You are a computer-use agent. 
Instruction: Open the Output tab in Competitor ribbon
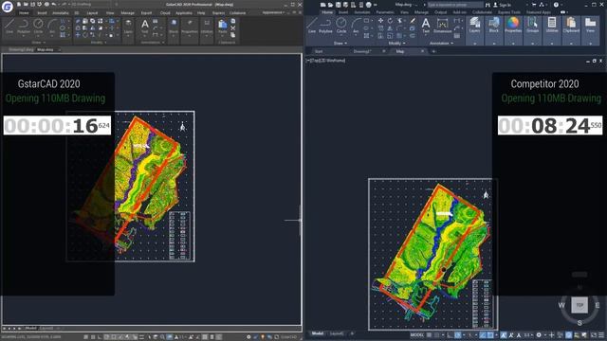tap(440, 12)
